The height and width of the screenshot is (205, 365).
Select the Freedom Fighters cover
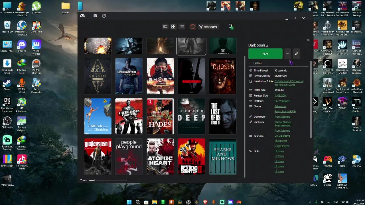click(129, 116)
